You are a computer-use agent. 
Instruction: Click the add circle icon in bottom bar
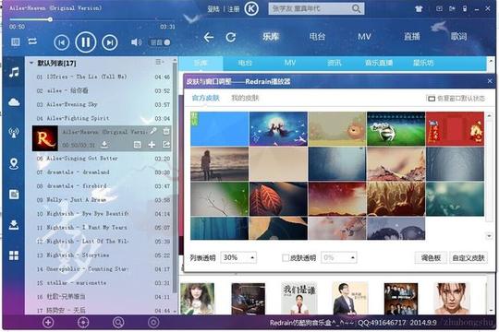click(48, 323)
